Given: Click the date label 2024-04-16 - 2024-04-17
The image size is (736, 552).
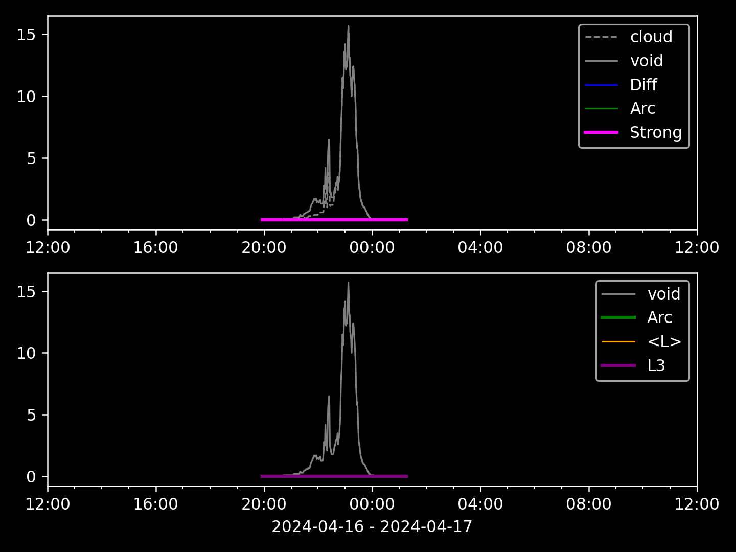Looking at the screenshot, I should (372, 526).
